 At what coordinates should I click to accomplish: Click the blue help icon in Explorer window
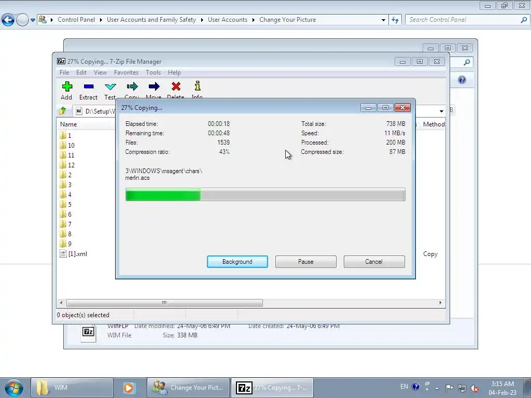coord(462,80)
